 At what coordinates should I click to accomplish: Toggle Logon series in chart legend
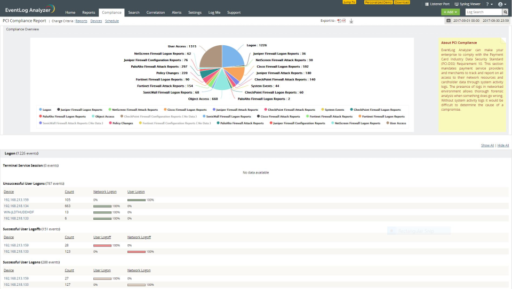point(45,110)
